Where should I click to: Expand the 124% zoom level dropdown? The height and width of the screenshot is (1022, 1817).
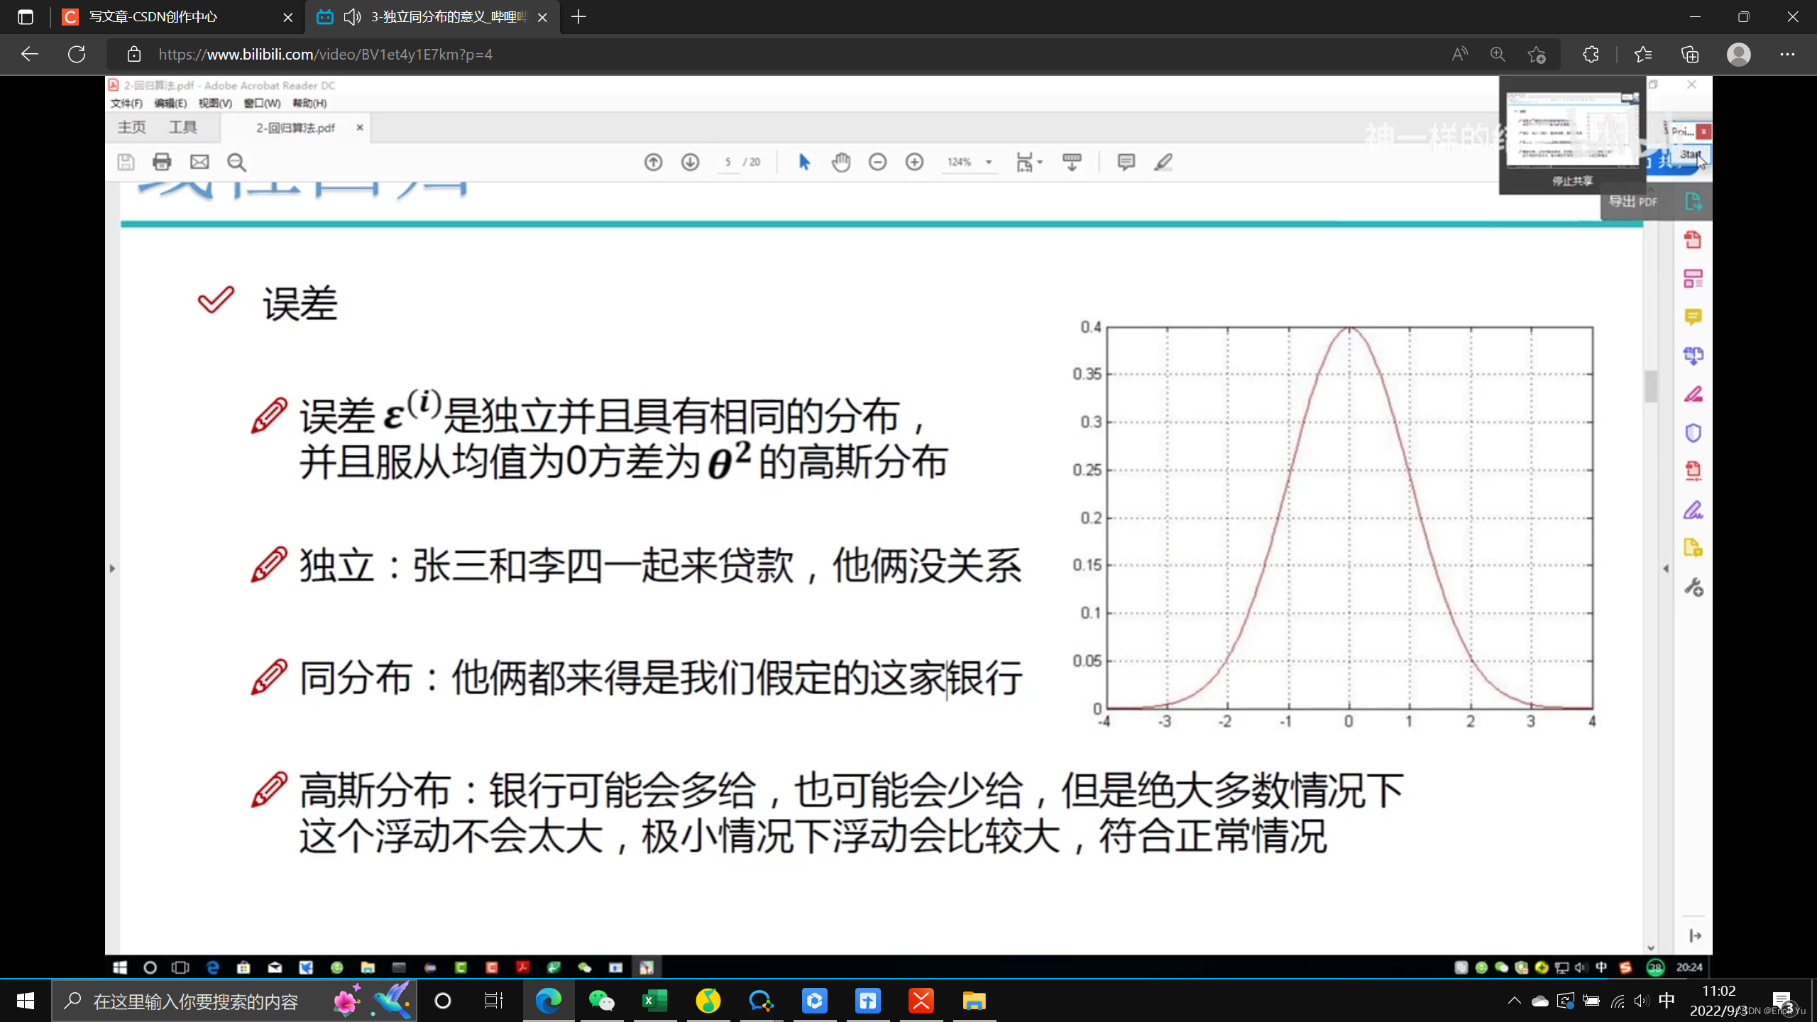pyautogui.click(x=988, y=162)
